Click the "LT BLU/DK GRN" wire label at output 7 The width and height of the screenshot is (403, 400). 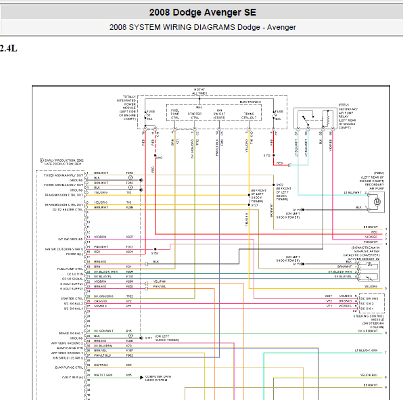pyautogui.click(x=366, y=351)
